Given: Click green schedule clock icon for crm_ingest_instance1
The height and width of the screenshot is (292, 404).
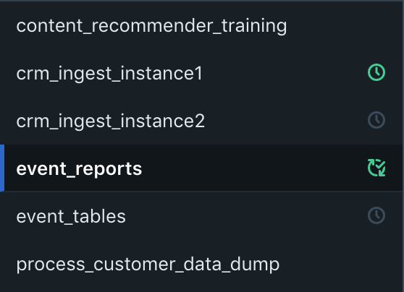Looking at the screenshot, I should tap(376, 72).
